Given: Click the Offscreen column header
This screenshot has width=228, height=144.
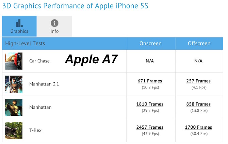Looking at the screenshot, I should (x=199, y=44).
